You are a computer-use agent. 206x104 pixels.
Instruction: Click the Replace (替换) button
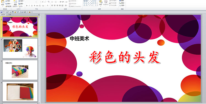(122, 3)
